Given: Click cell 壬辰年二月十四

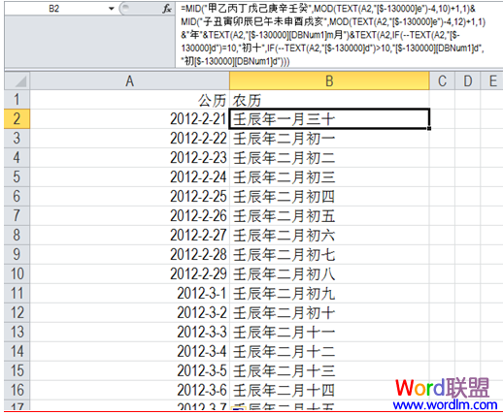Looking at the screenshot, I should (x=329, y=391).
